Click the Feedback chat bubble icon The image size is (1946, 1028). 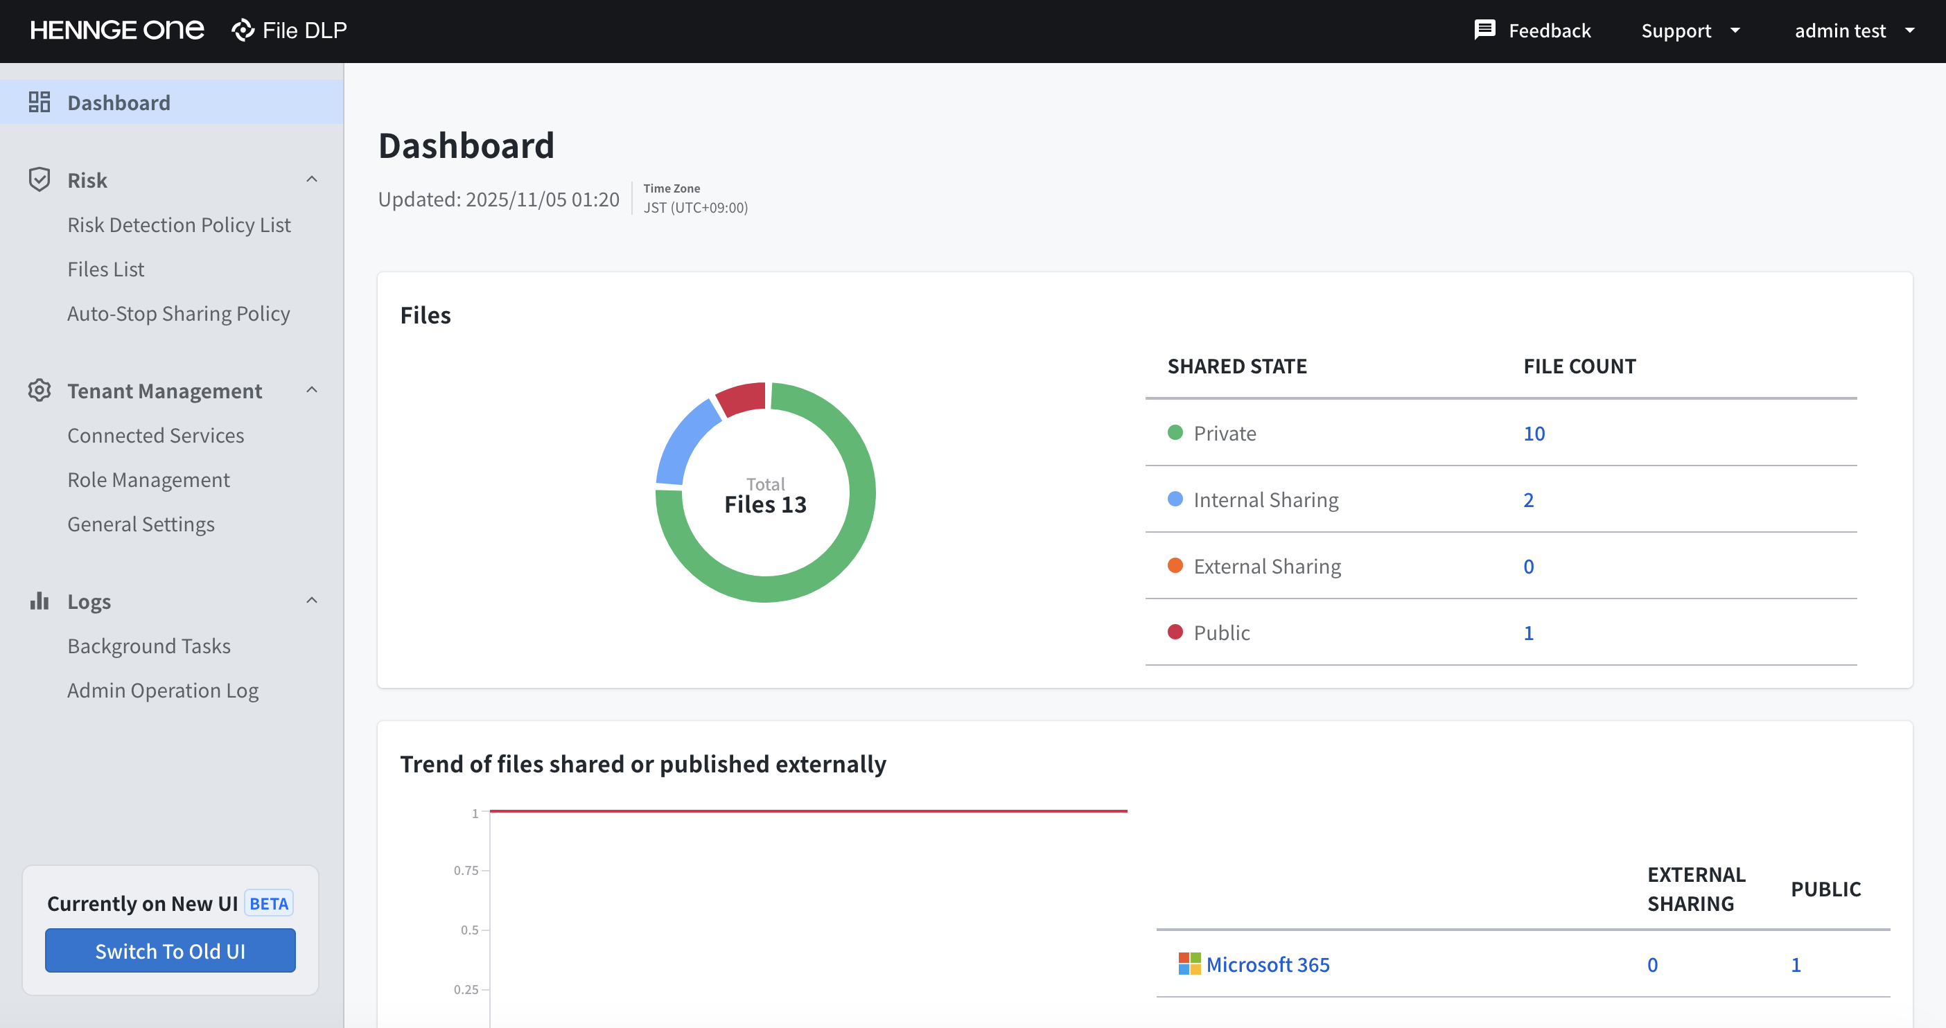point(1484,30)
